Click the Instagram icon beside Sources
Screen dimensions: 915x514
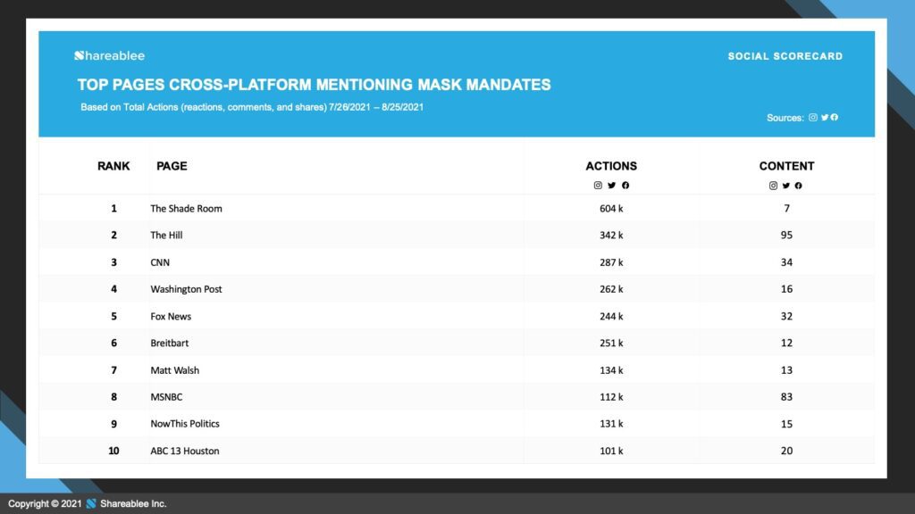pyautogui.click(x=813, y=117)
